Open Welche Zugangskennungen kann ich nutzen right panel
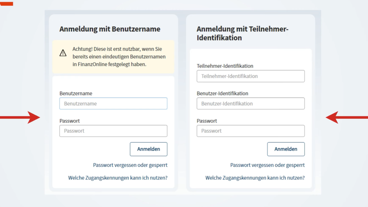368x207 pixels. [x=255, y=177]
